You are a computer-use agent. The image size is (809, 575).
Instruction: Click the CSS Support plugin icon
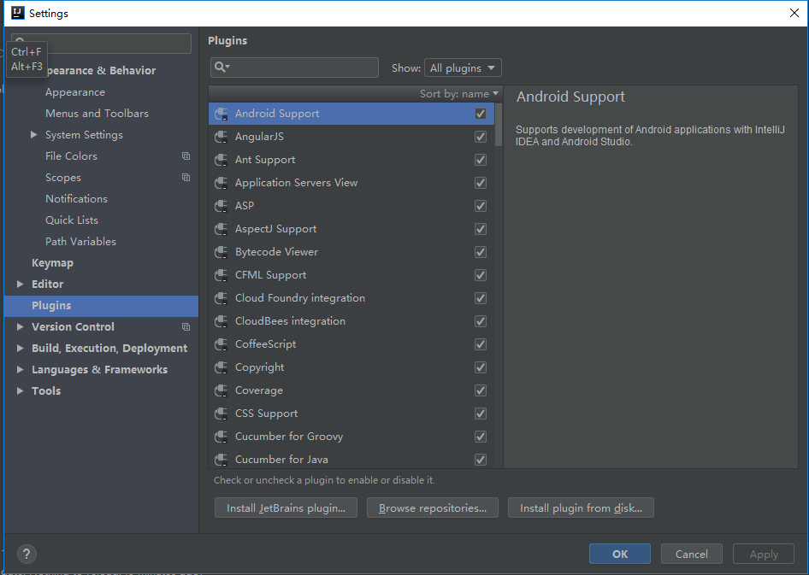tap(221, 414)
